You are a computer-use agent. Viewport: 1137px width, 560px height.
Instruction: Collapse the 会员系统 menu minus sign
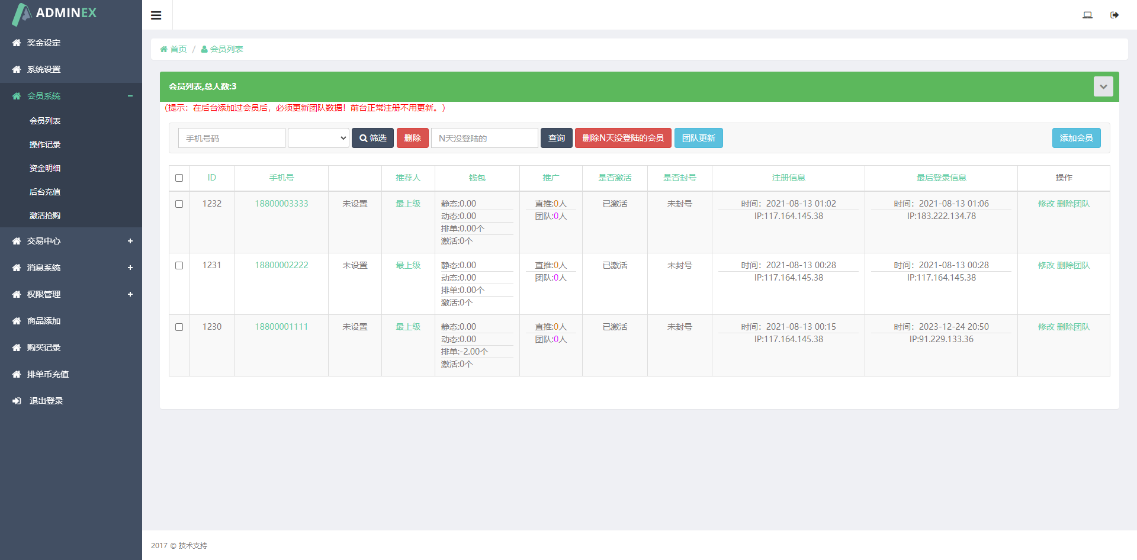pos(130,96)
